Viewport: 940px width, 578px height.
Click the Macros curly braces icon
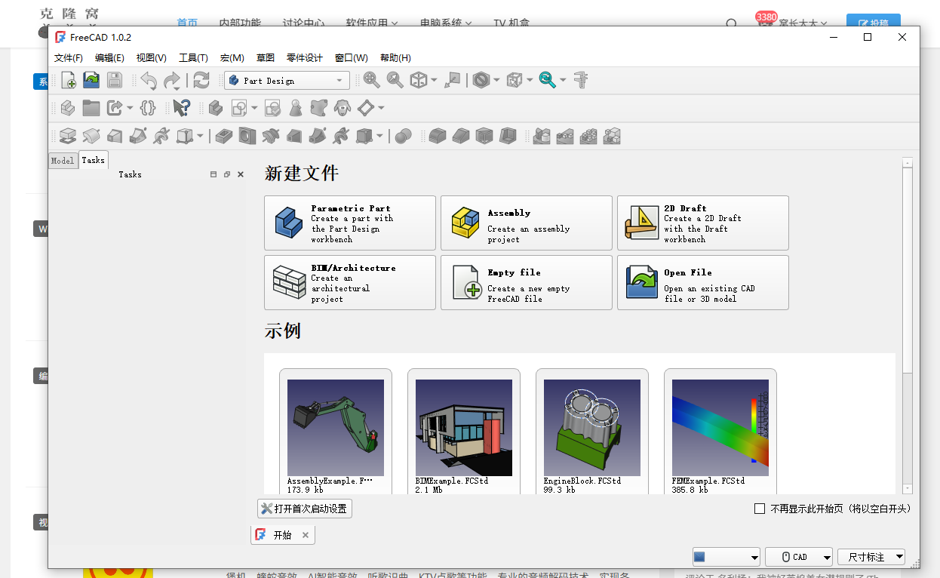point(148,108)
